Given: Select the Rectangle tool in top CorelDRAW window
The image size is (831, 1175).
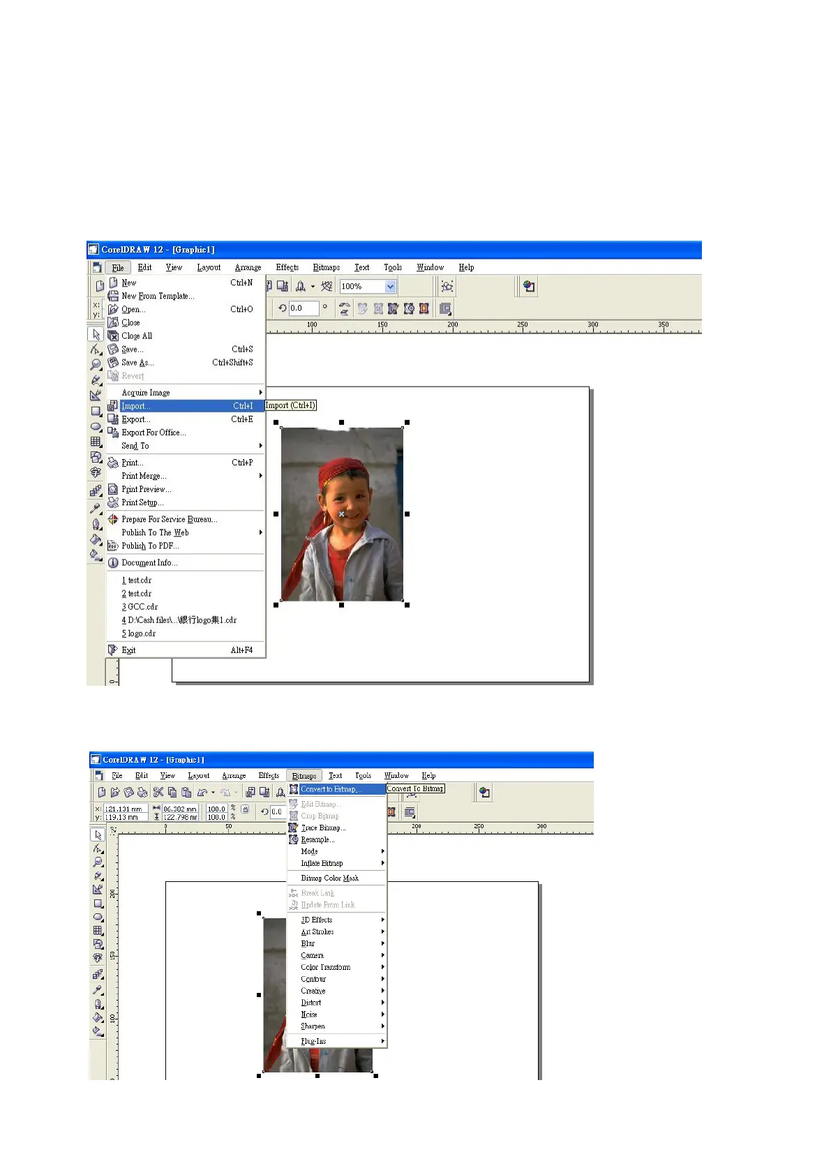Looking at the screenshot, I should click(x=96, y=411).
